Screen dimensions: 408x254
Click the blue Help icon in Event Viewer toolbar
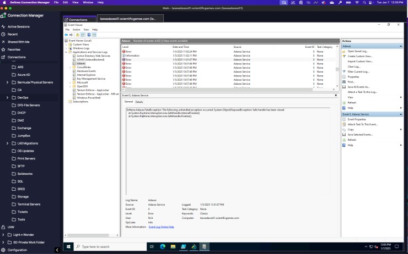click(x=89, y=35)
